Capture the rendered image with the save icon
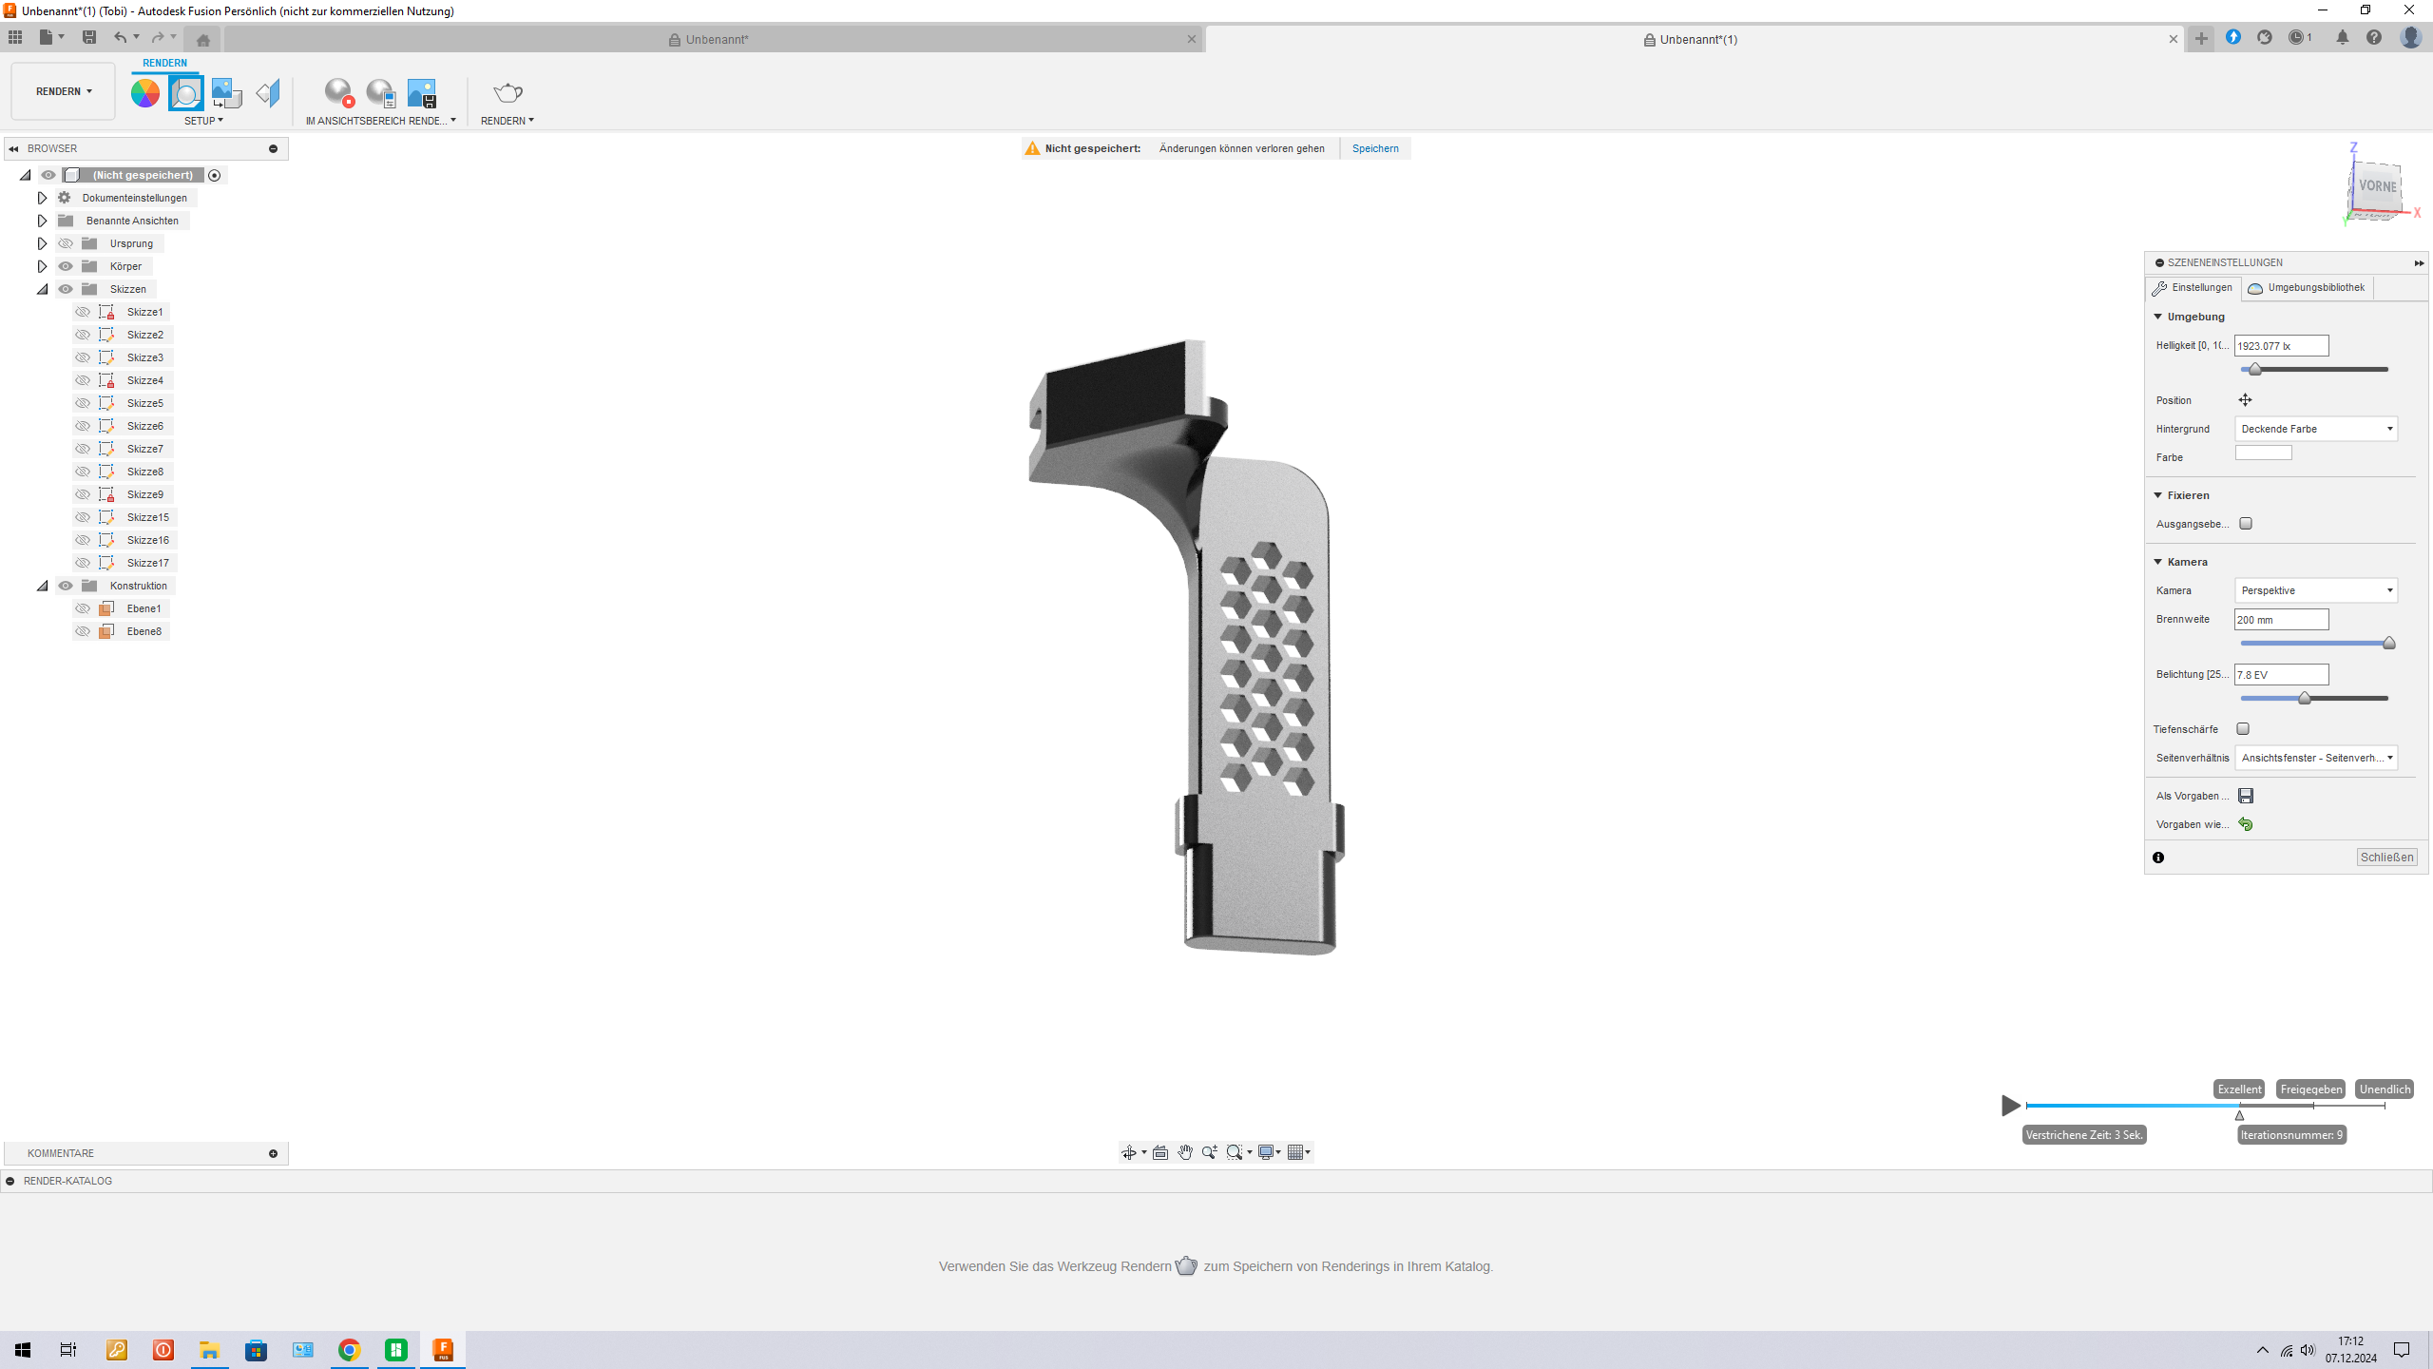 (x=421, y=93)
